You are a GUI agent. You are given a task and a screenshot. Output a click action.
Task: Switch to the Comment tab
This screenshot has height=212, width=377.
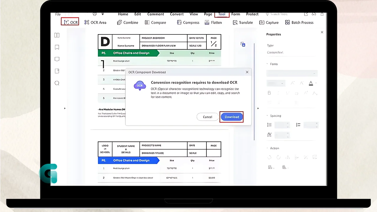click(x=156, y=14)
